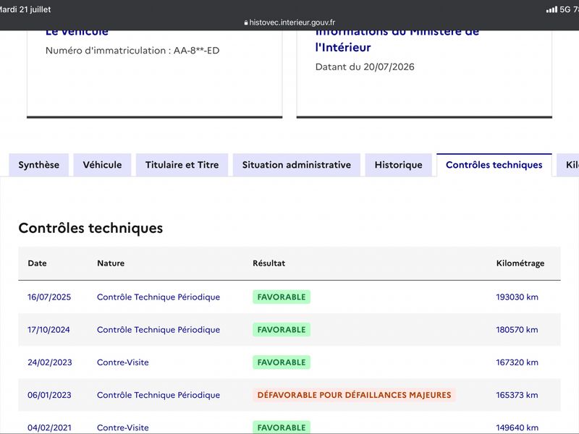This screenshot has width=579, height=434.
Task: Click the mileage 165373 km
Action: point(517,395)
